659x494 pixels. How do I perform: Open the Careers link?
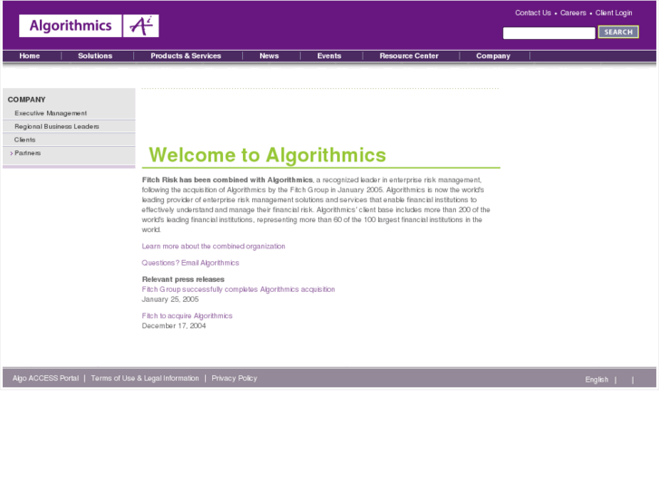click(573, 13)
